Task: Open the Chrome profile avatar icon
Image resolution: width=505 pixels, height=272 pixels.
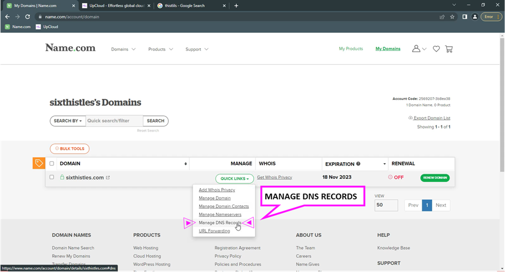Action: [x=475, y=17]
